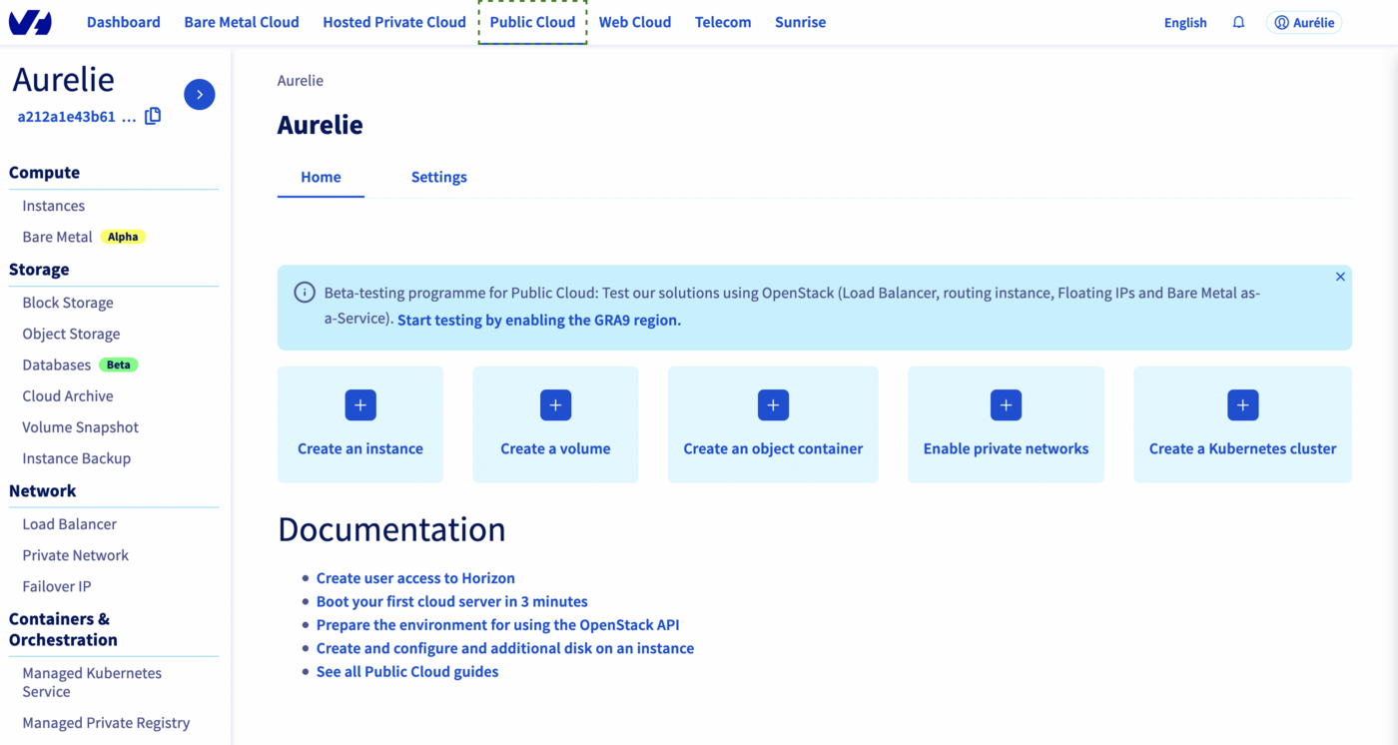Click the plus icon to create an object container
The height and width of the screenshot is (745, 1398).
click(x=772, y=405)
